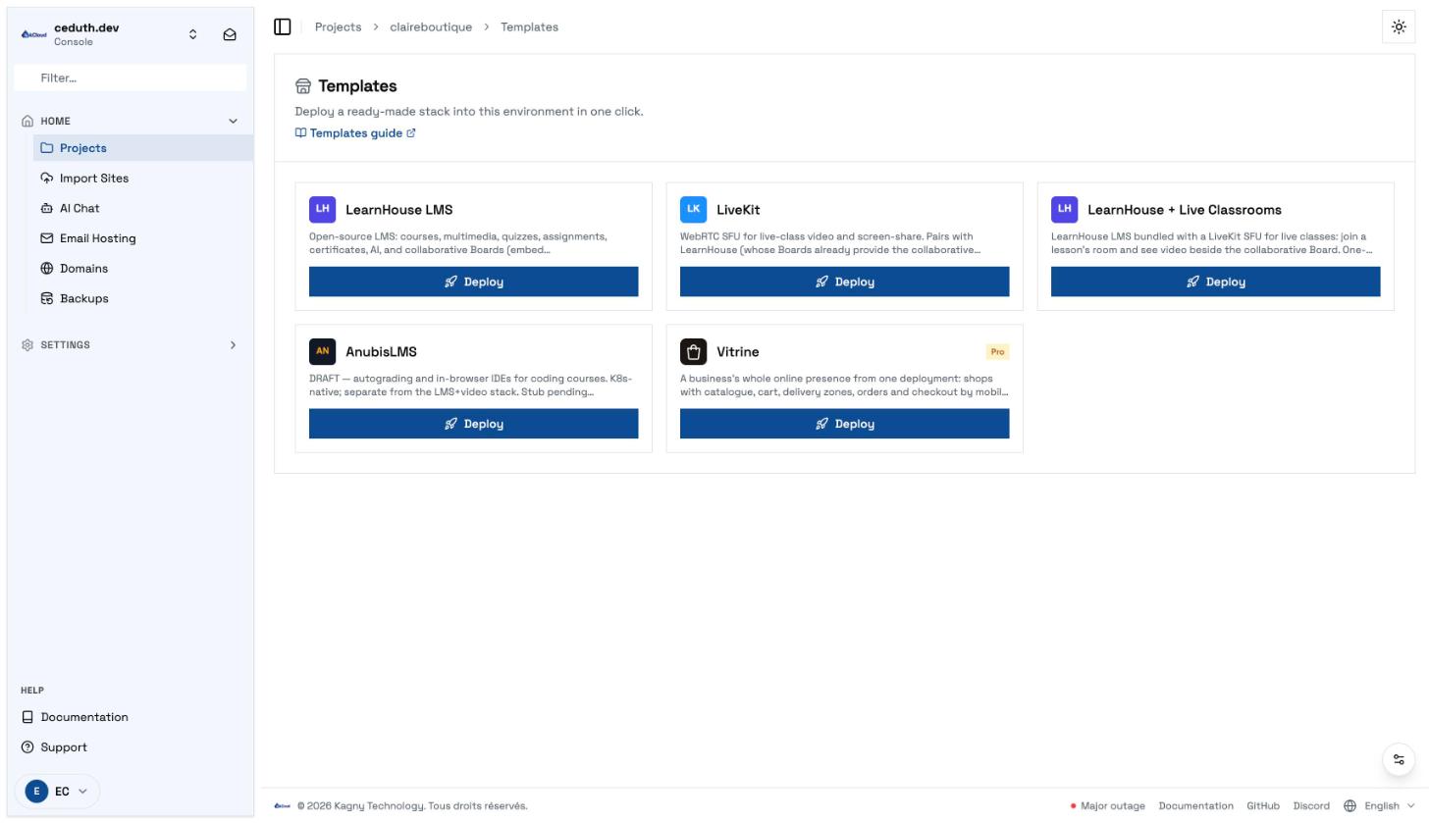Screen dimensions: 1429x823
Task: Deploy the LearnHouse LMS template
Action: coord(474,282)
